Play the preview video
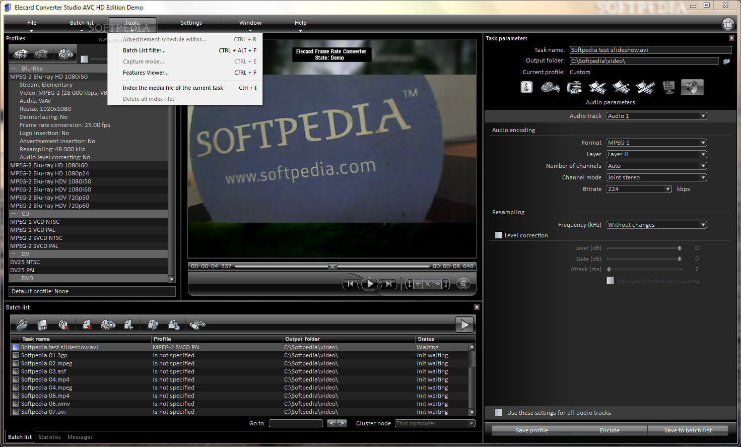Image resolution: width=741 pixels, height=447 pixels. (x=370, y=284)
